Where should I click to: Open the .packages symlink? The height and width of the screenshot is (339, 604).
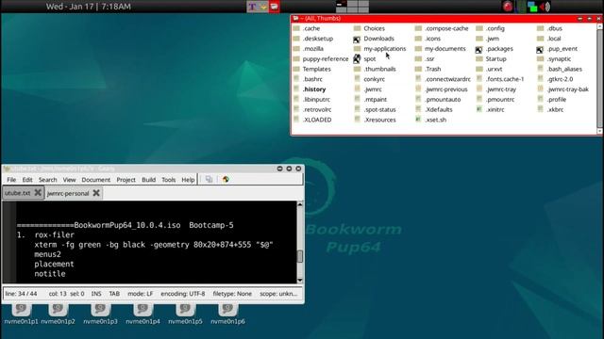(495, 49)
